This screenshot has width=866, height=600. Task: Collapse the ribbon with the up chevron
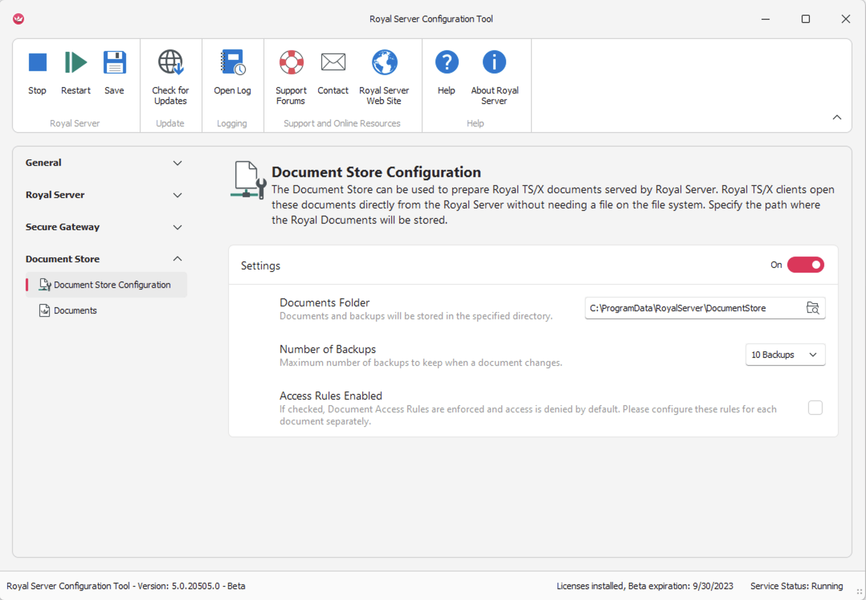click(x=837, y=117)
